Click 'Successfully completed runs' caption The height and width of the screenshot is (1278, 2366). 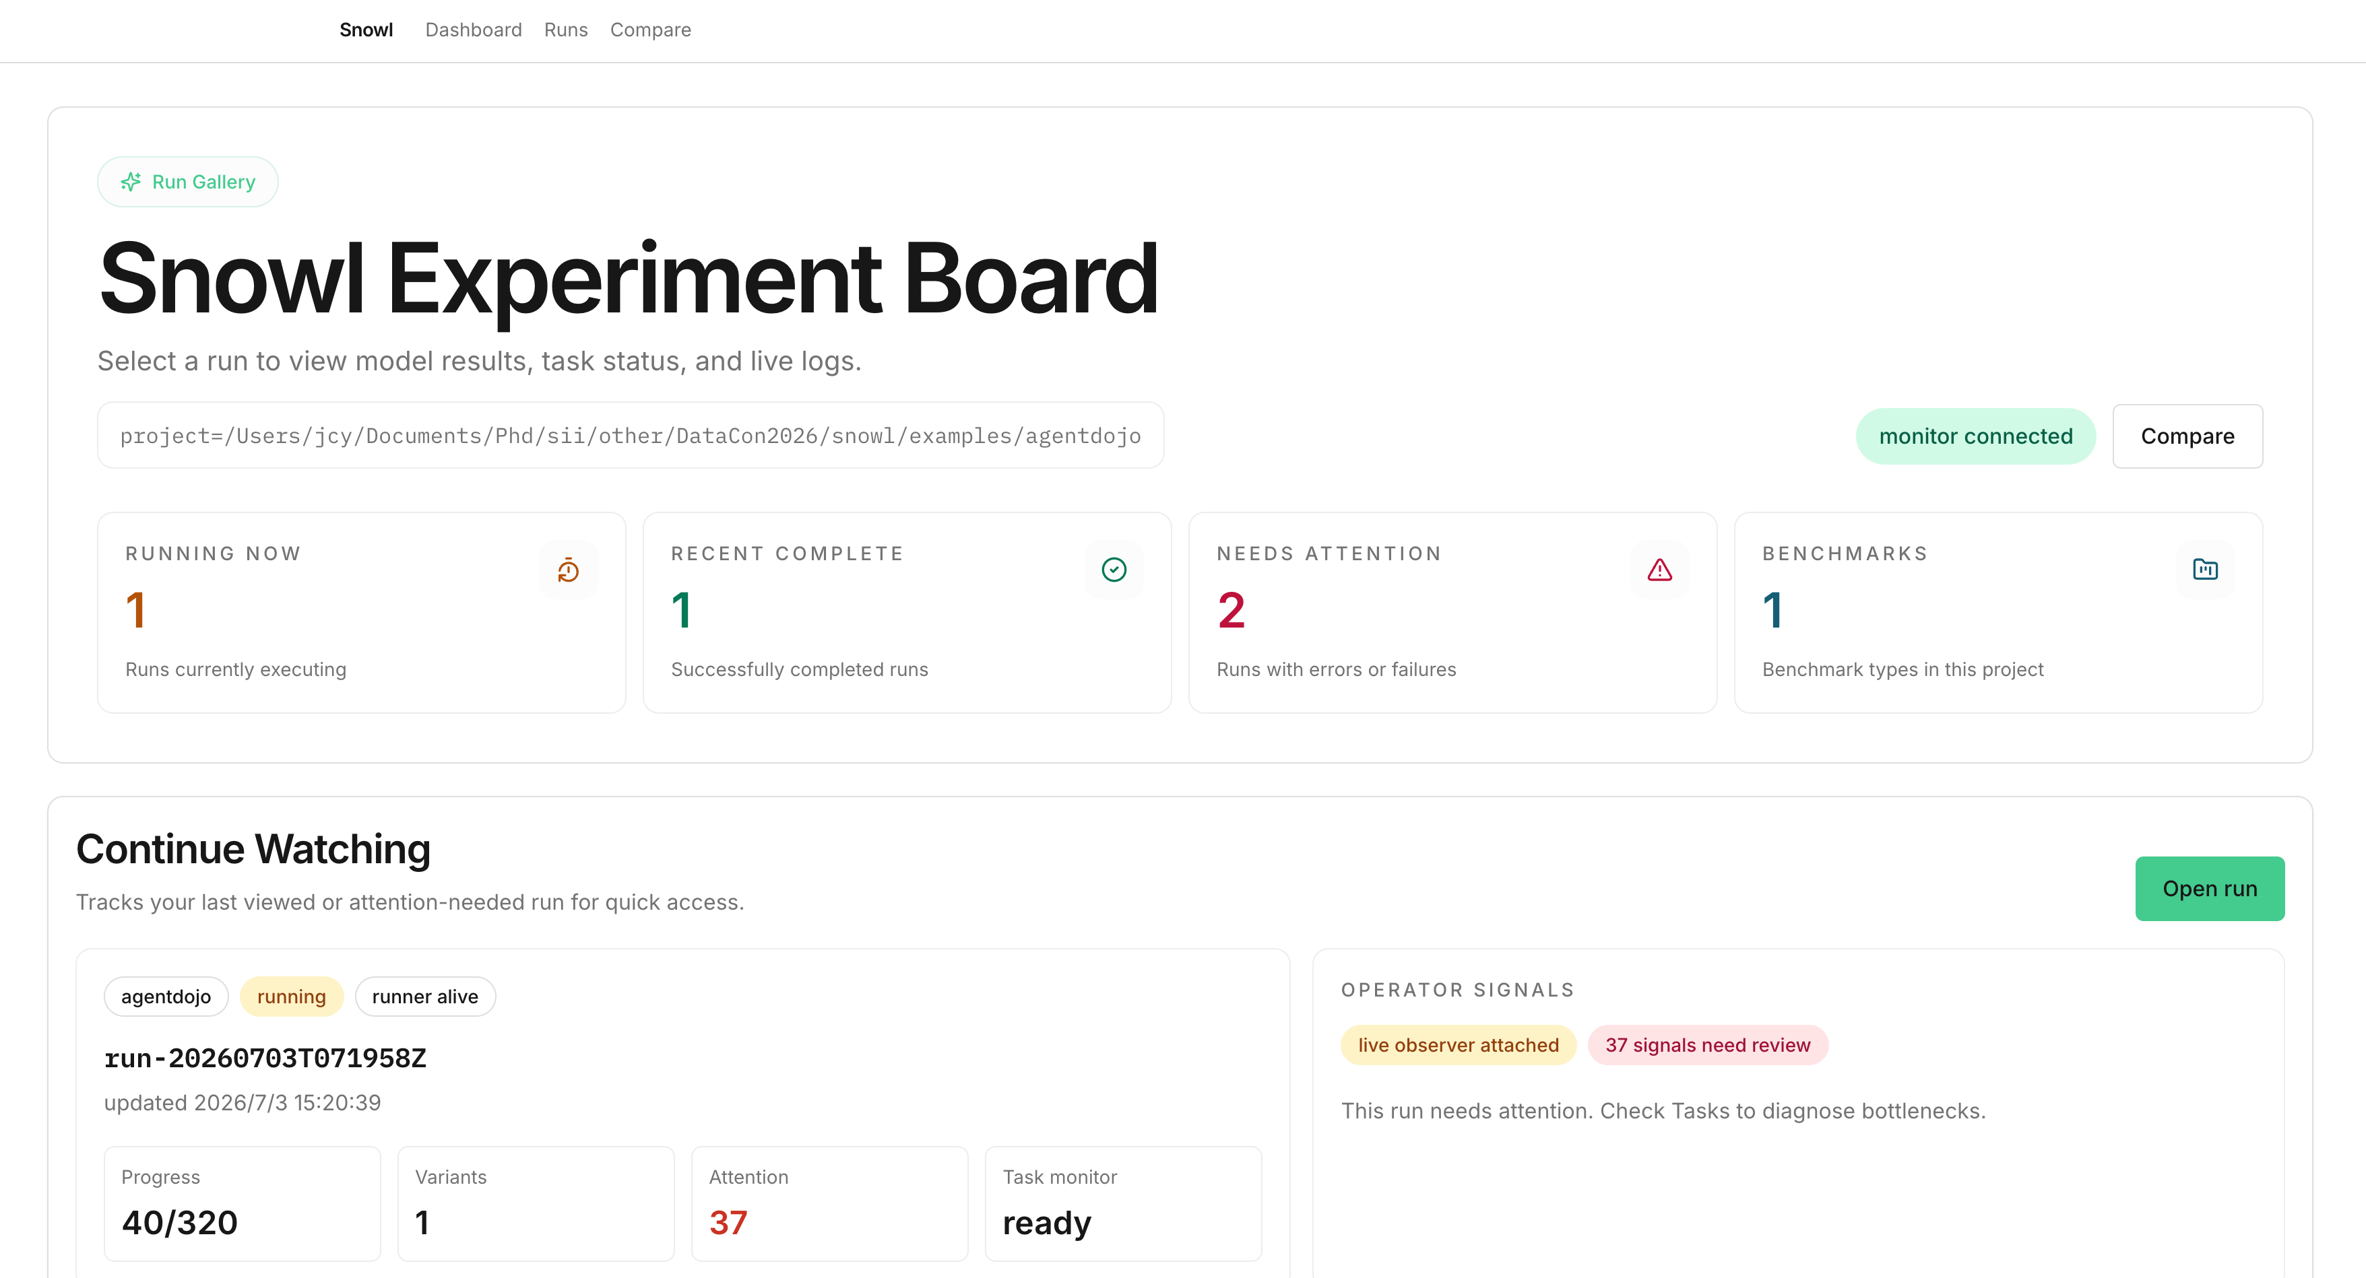click(800, 670)
